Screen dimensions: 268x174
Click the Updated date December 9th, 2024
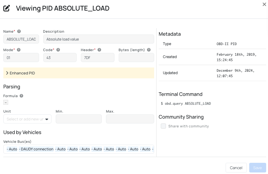(x=236, y=73)
